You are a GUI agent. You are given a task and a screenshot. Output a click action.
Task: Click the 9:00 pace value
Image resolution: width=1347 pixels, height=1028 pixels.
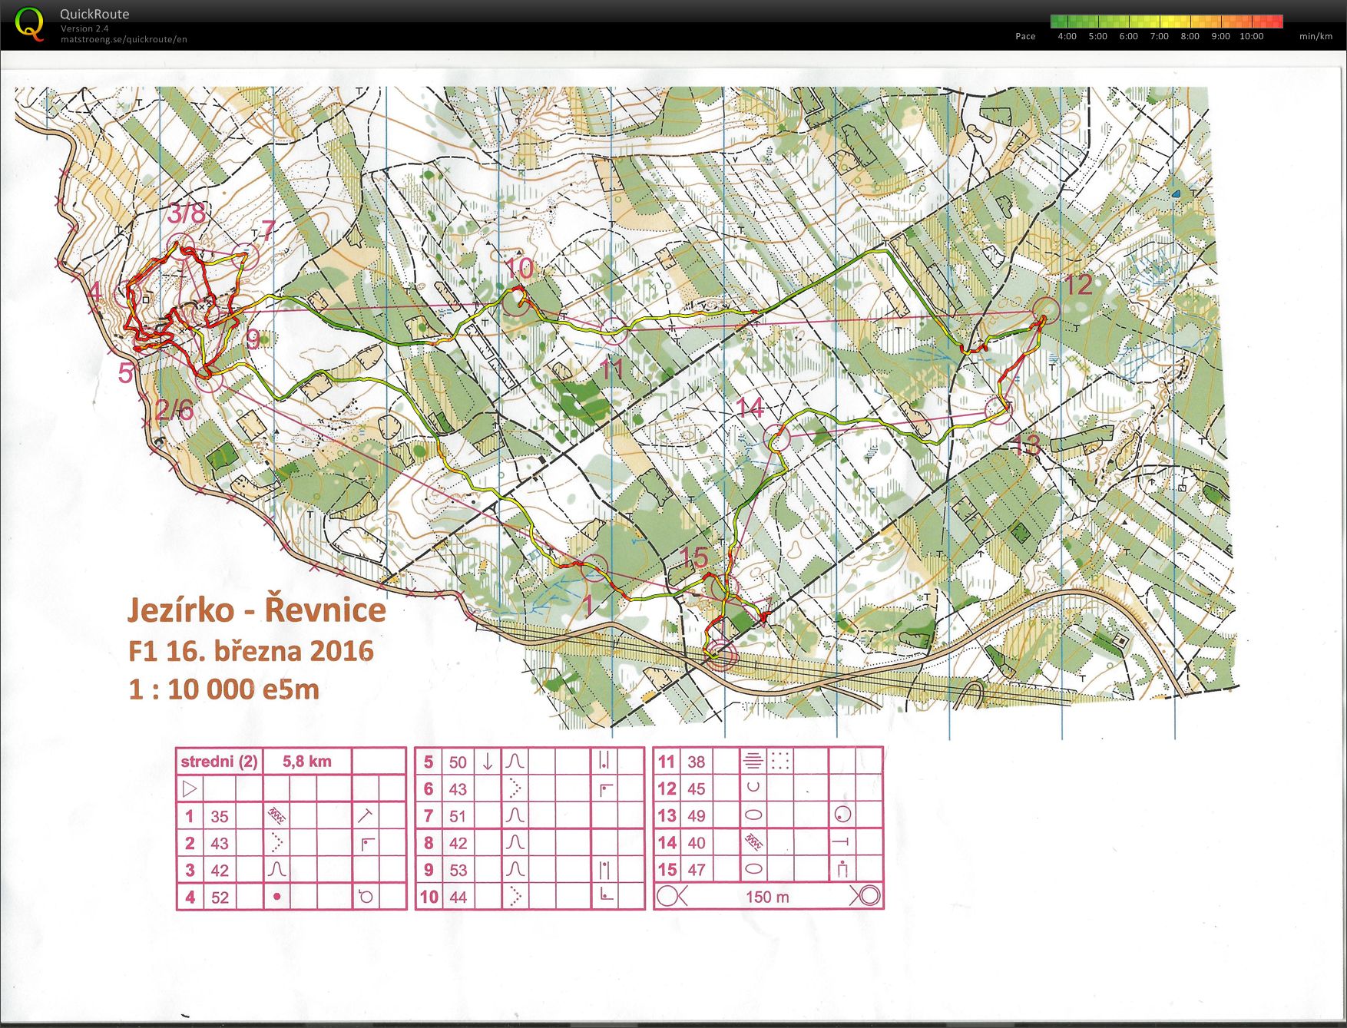coord(1220,36)
